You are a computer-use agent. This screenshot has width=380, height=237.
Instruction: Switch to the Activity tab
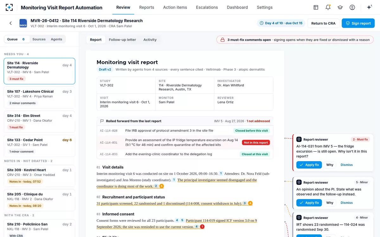150,39
